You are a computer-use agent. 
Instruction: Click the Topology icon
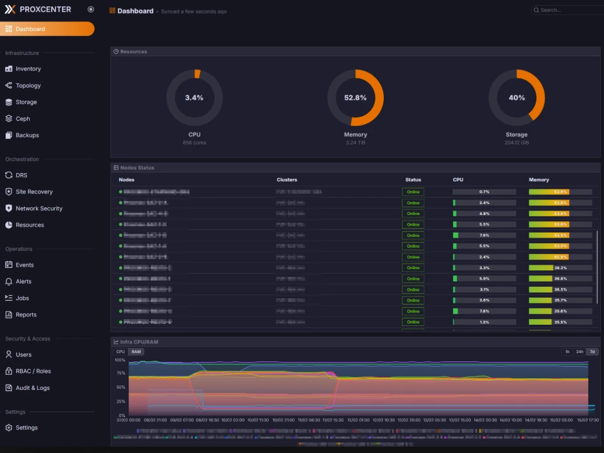(x=9, y=85)
